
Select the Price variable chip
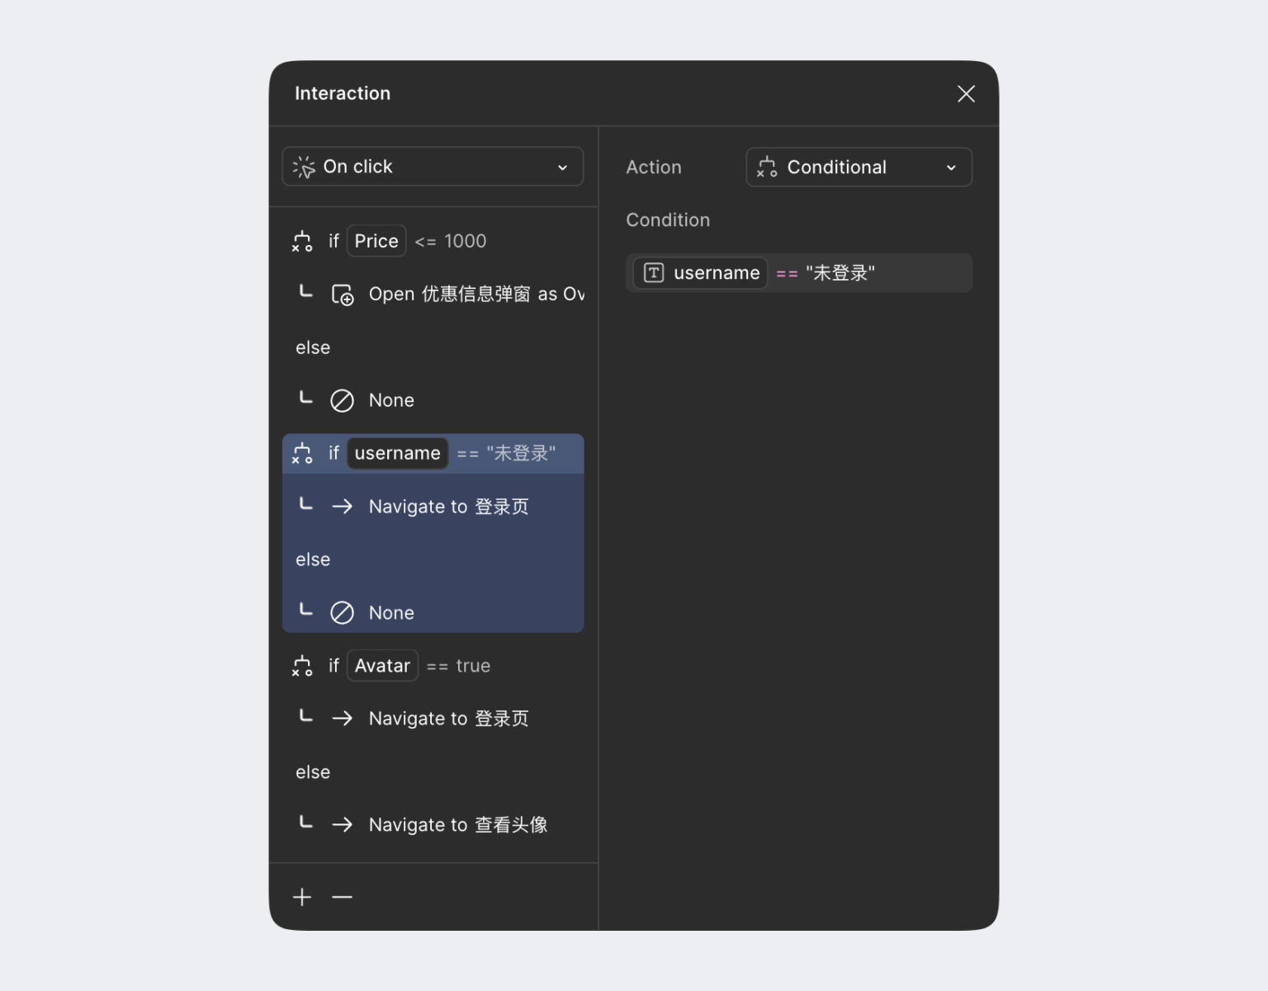point(376,241)
